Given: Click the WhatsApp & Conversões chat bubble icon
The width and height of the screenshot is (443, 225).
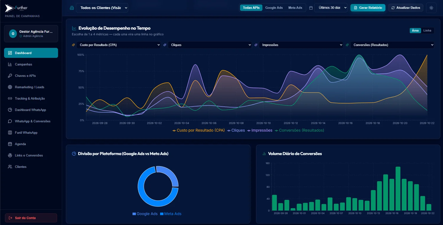Looking at the screenshot, I should click(10, 121).
